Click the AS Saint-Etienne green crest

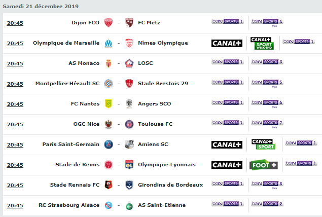[129, 205]
